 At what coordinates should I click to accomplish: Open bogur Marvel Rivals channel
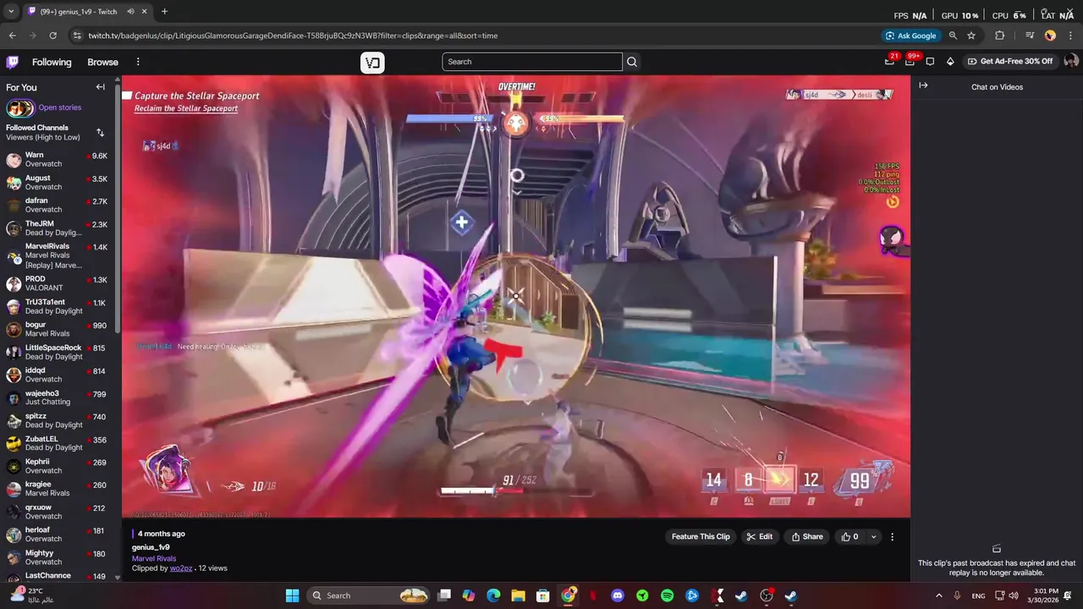pyautogui.click(x=58, y=329)
